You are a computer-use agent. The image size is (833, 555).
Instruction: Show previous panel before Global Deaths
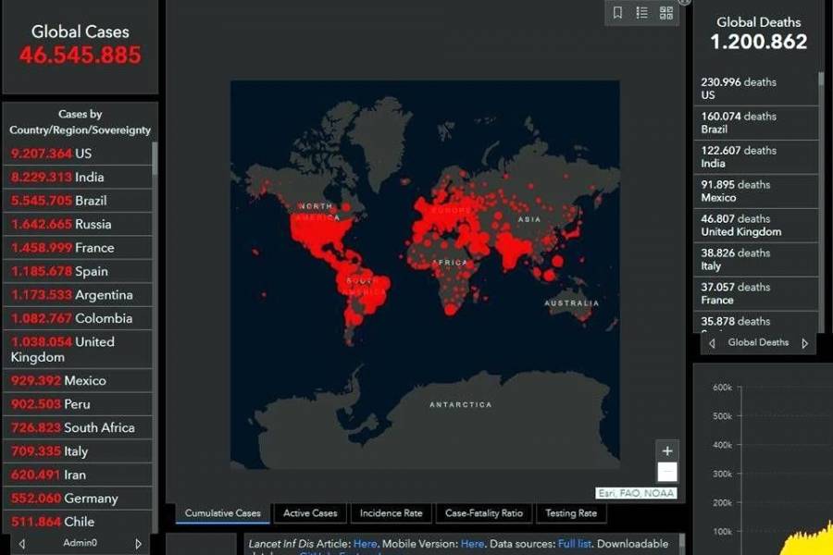712,343
